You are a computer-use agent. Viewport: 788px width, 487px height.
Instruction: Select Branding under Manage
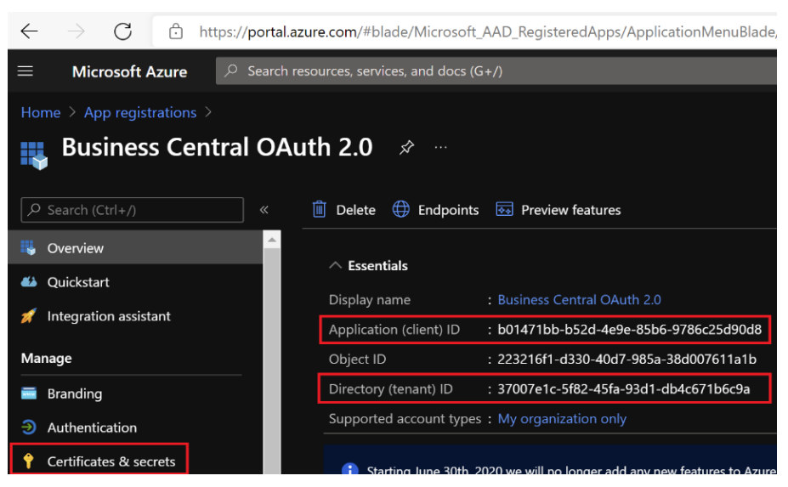(74, 394)
